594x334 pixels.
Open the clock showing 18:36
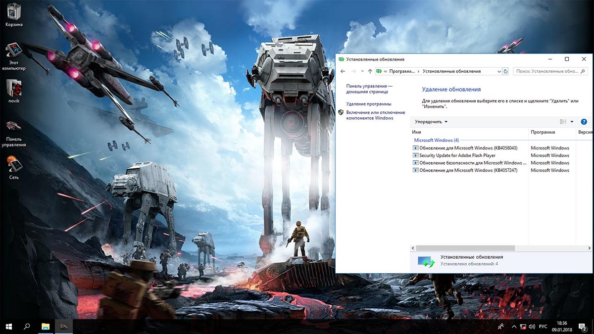561,327
